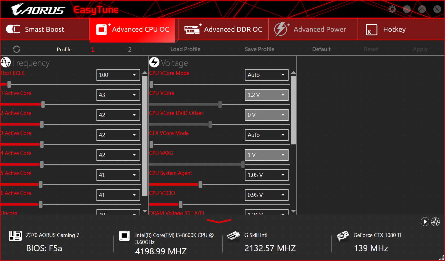The height and width of the screenshot is (261, 445).
Task: Click the motherboard icon beside Z370 AORUS
Action: tap(15, 236)
